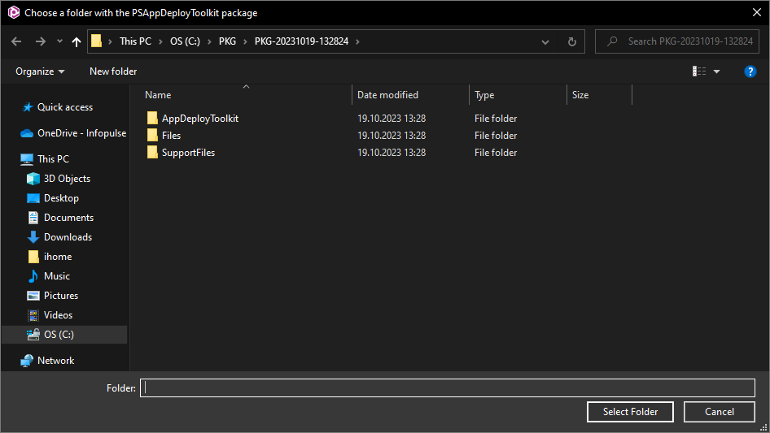Click the 'AppDeployToolkit' folder name

pyautogui.click(x=200, y=119)
